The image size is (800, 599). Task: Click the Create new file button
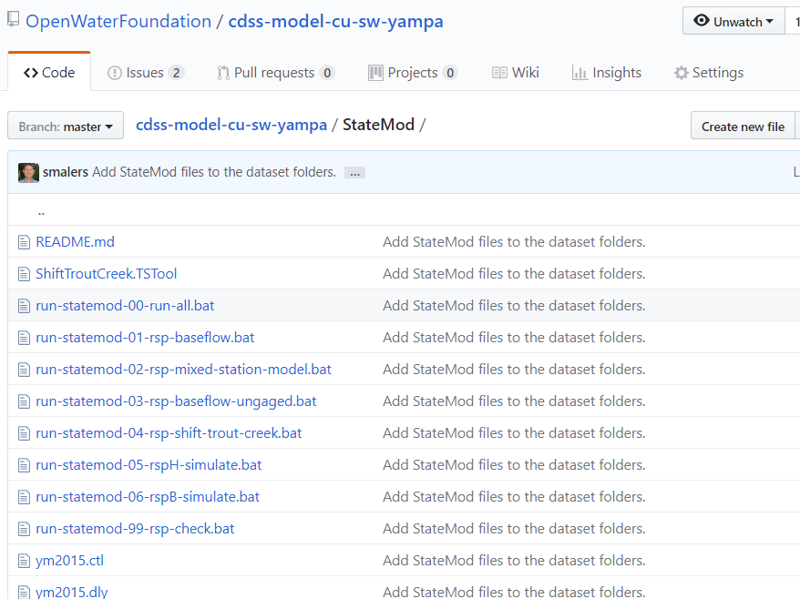click(x=743, y=126)
